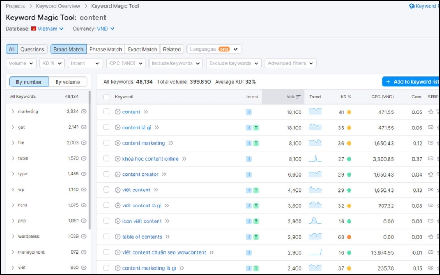440x275 pixels.
Task: Open double-arrow icon after 'icon viết content'
Action: pyautogui.click(x=167, y=221)
